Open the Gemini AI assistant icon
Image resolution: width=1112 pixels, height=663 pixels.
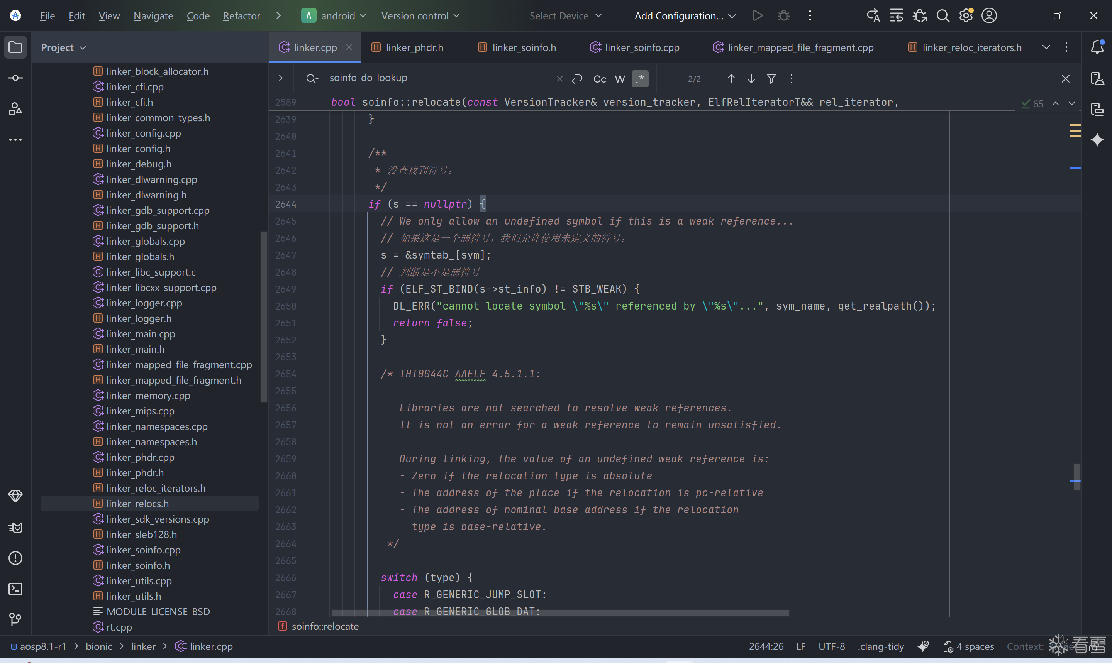point(1097,140)
